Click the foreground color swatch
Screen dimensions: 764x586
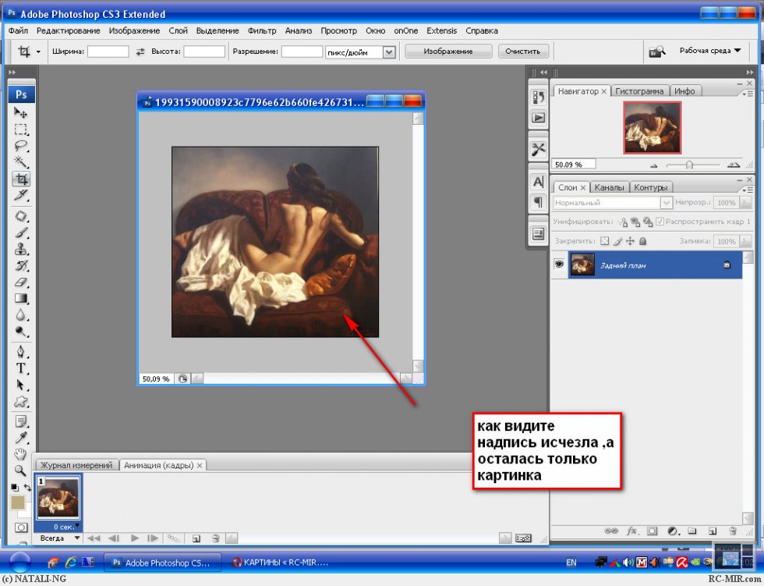coord(18,503)
